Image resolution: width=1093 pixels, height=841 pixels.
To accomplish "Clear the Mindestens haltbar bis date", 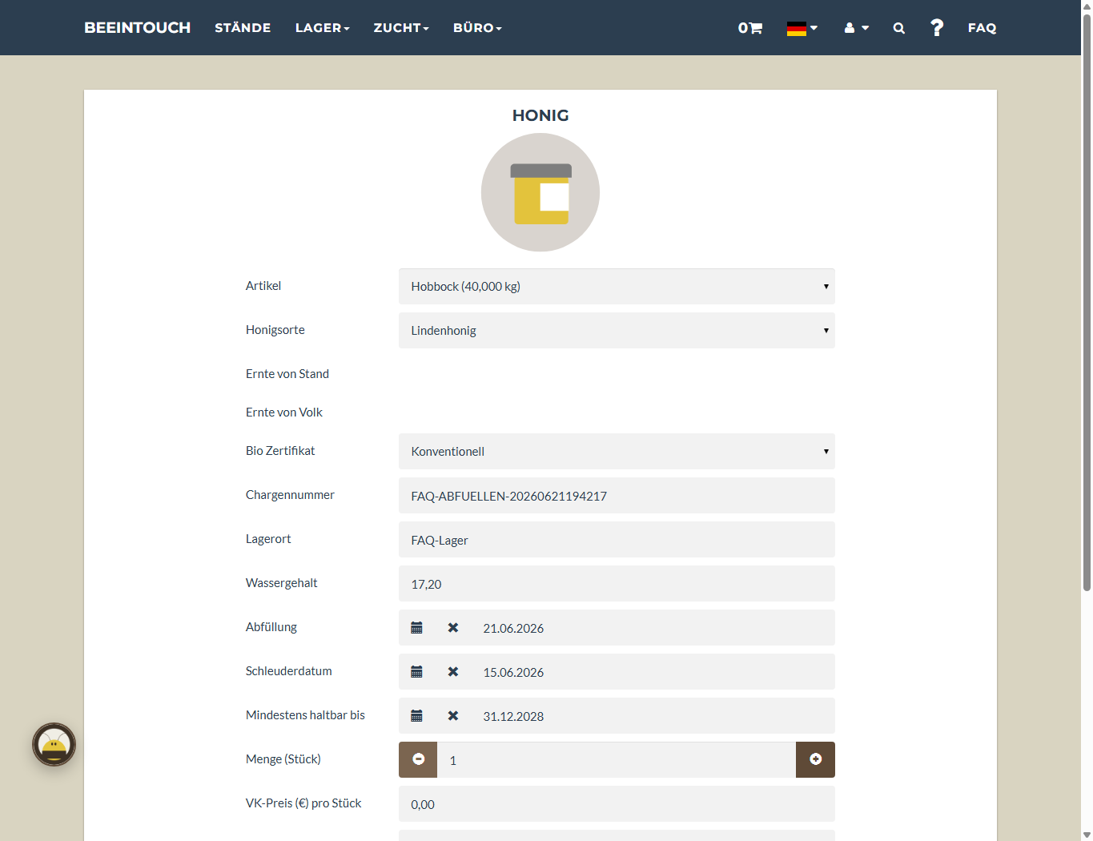I will [x=453, y=716].
